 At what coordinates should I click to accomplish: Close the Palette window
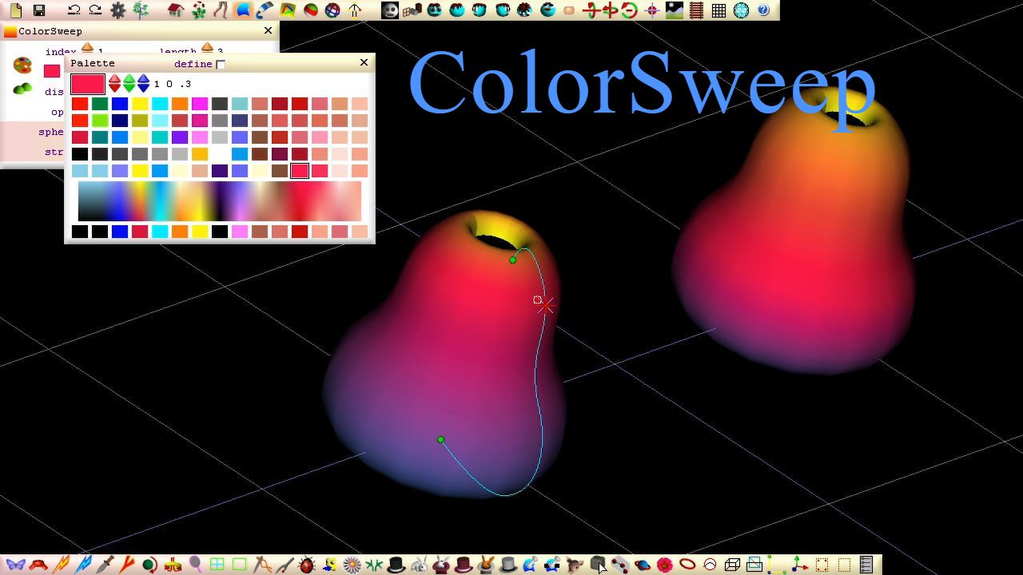(364, 62)
